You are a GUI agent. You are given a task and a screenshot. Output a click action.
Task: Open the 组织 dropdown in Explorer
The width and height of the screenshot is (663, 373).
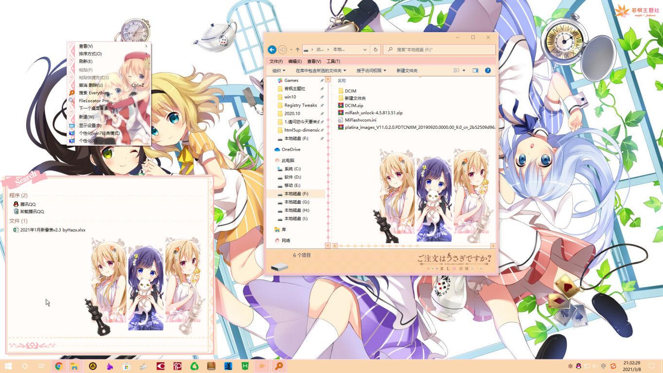pyautogui.click(x=279, y=71)
